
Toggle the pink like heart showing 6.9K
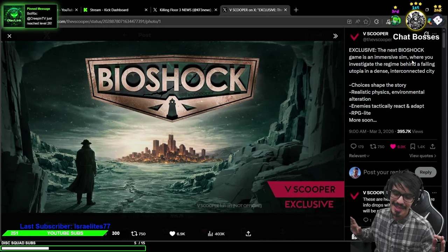point(398,147)
